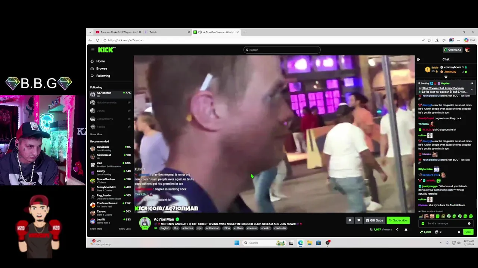Expand the pinned message chevron
This screenshot has height=268, width=478.
click(x=472, y=89)
